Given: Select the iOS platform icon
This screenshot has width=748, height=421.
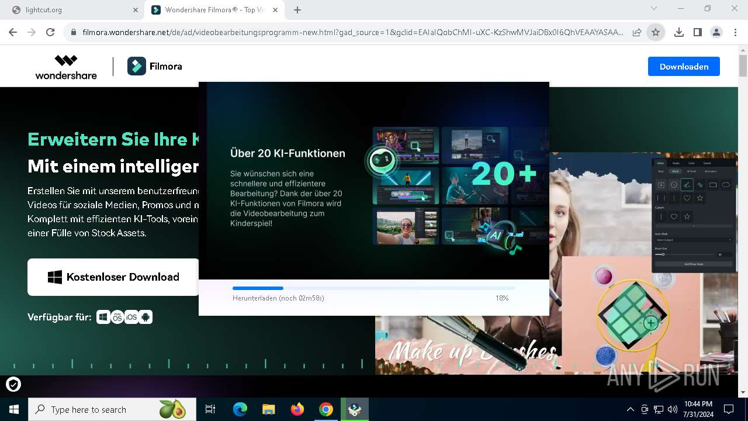Looking at the screenshot, I should click(131, 317).
